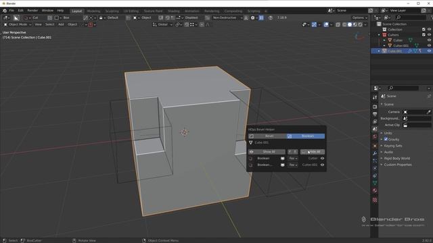Open the Modifiers wrench tab icon
The height and width of the screenshot is (243, 433).
375,153
